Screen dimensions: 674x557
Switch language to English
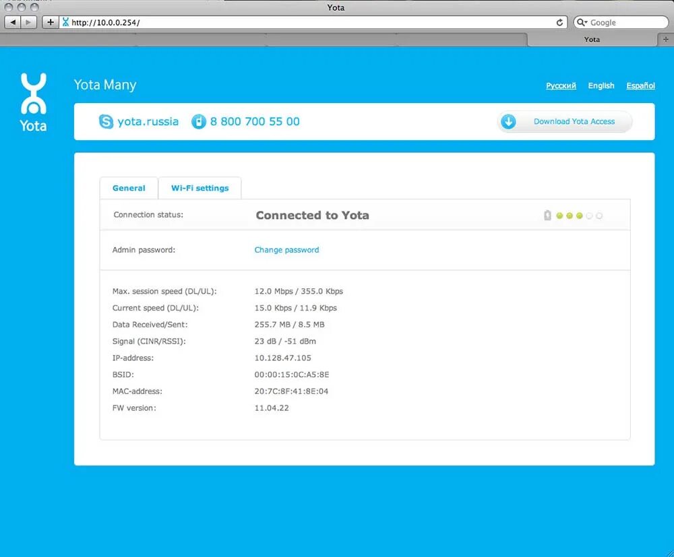click(601, 86)
